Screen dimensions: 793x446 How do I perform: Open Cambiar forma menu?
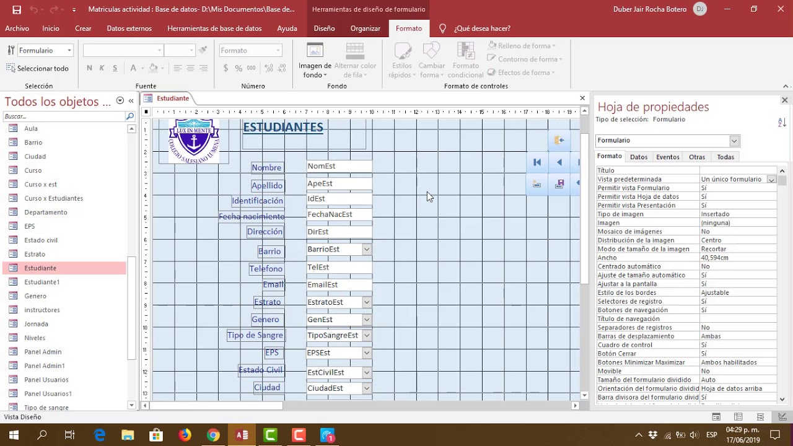(432, 61)
